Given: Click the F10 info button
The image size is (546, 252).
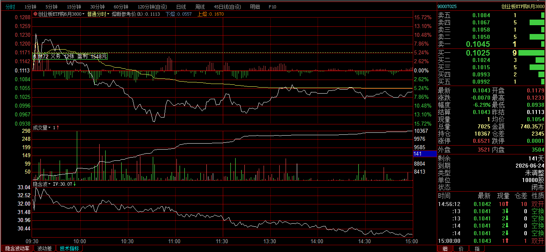Looking at the screenshot, I should (272, 7).
